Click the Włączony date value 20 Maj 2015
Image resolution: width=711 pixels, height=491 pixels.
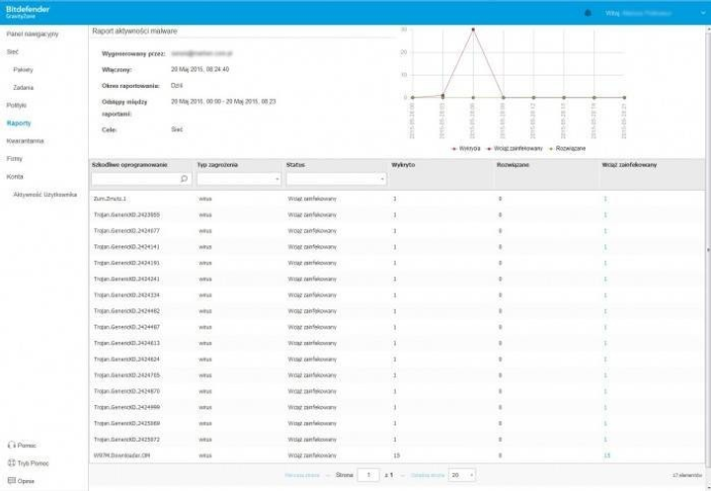[x=199, y=69]
